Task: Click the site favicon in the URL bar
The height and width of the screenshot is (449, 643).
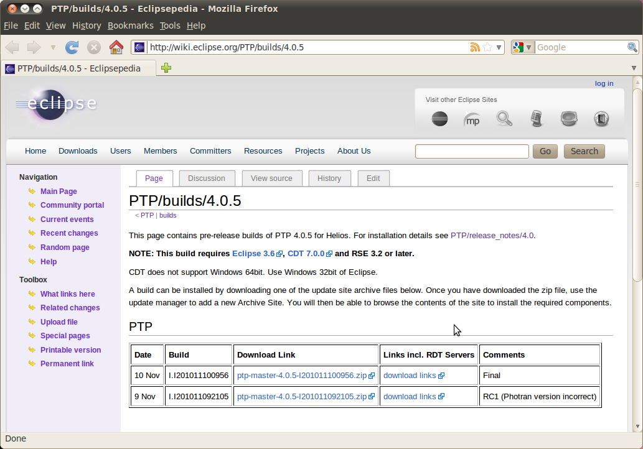Action: (x=139, y=47)
